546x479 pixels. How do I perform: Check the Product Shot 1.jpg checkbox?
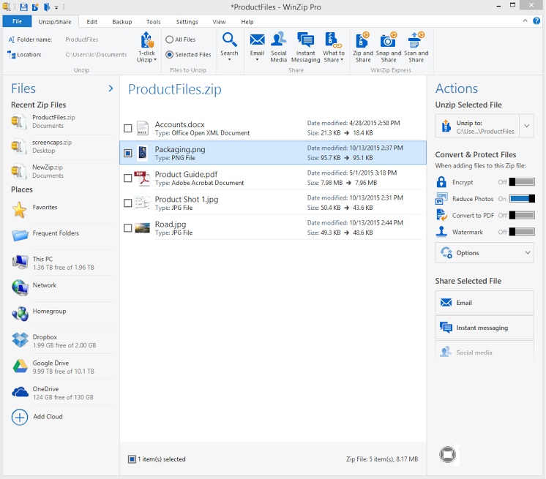[128, 203]
